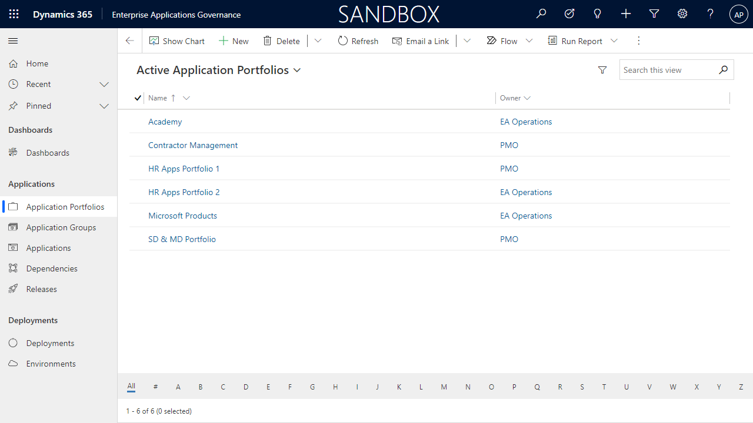
Task: Create a New portfolio record
Action: [234, 41]
